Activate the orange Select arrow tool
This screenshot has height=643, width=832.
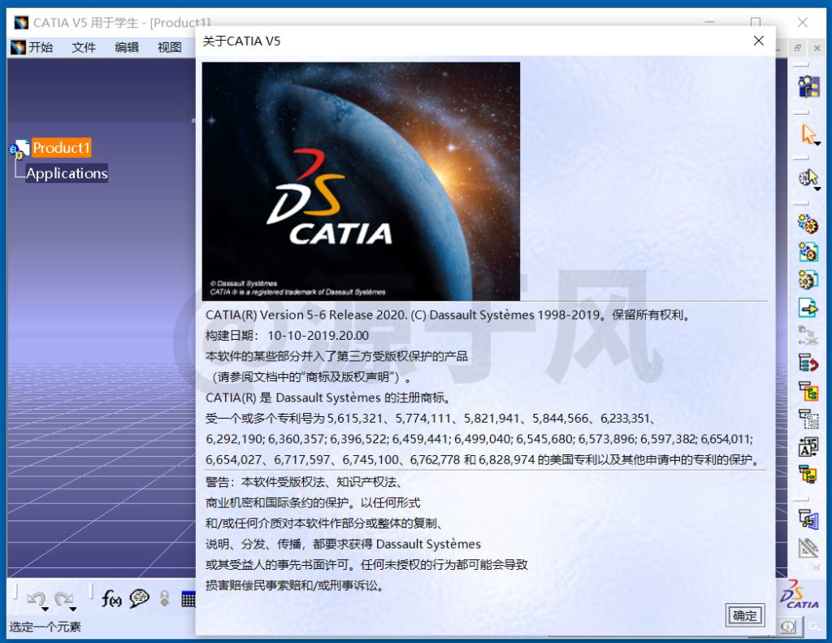pyautogui.click(x=808, y=133)
